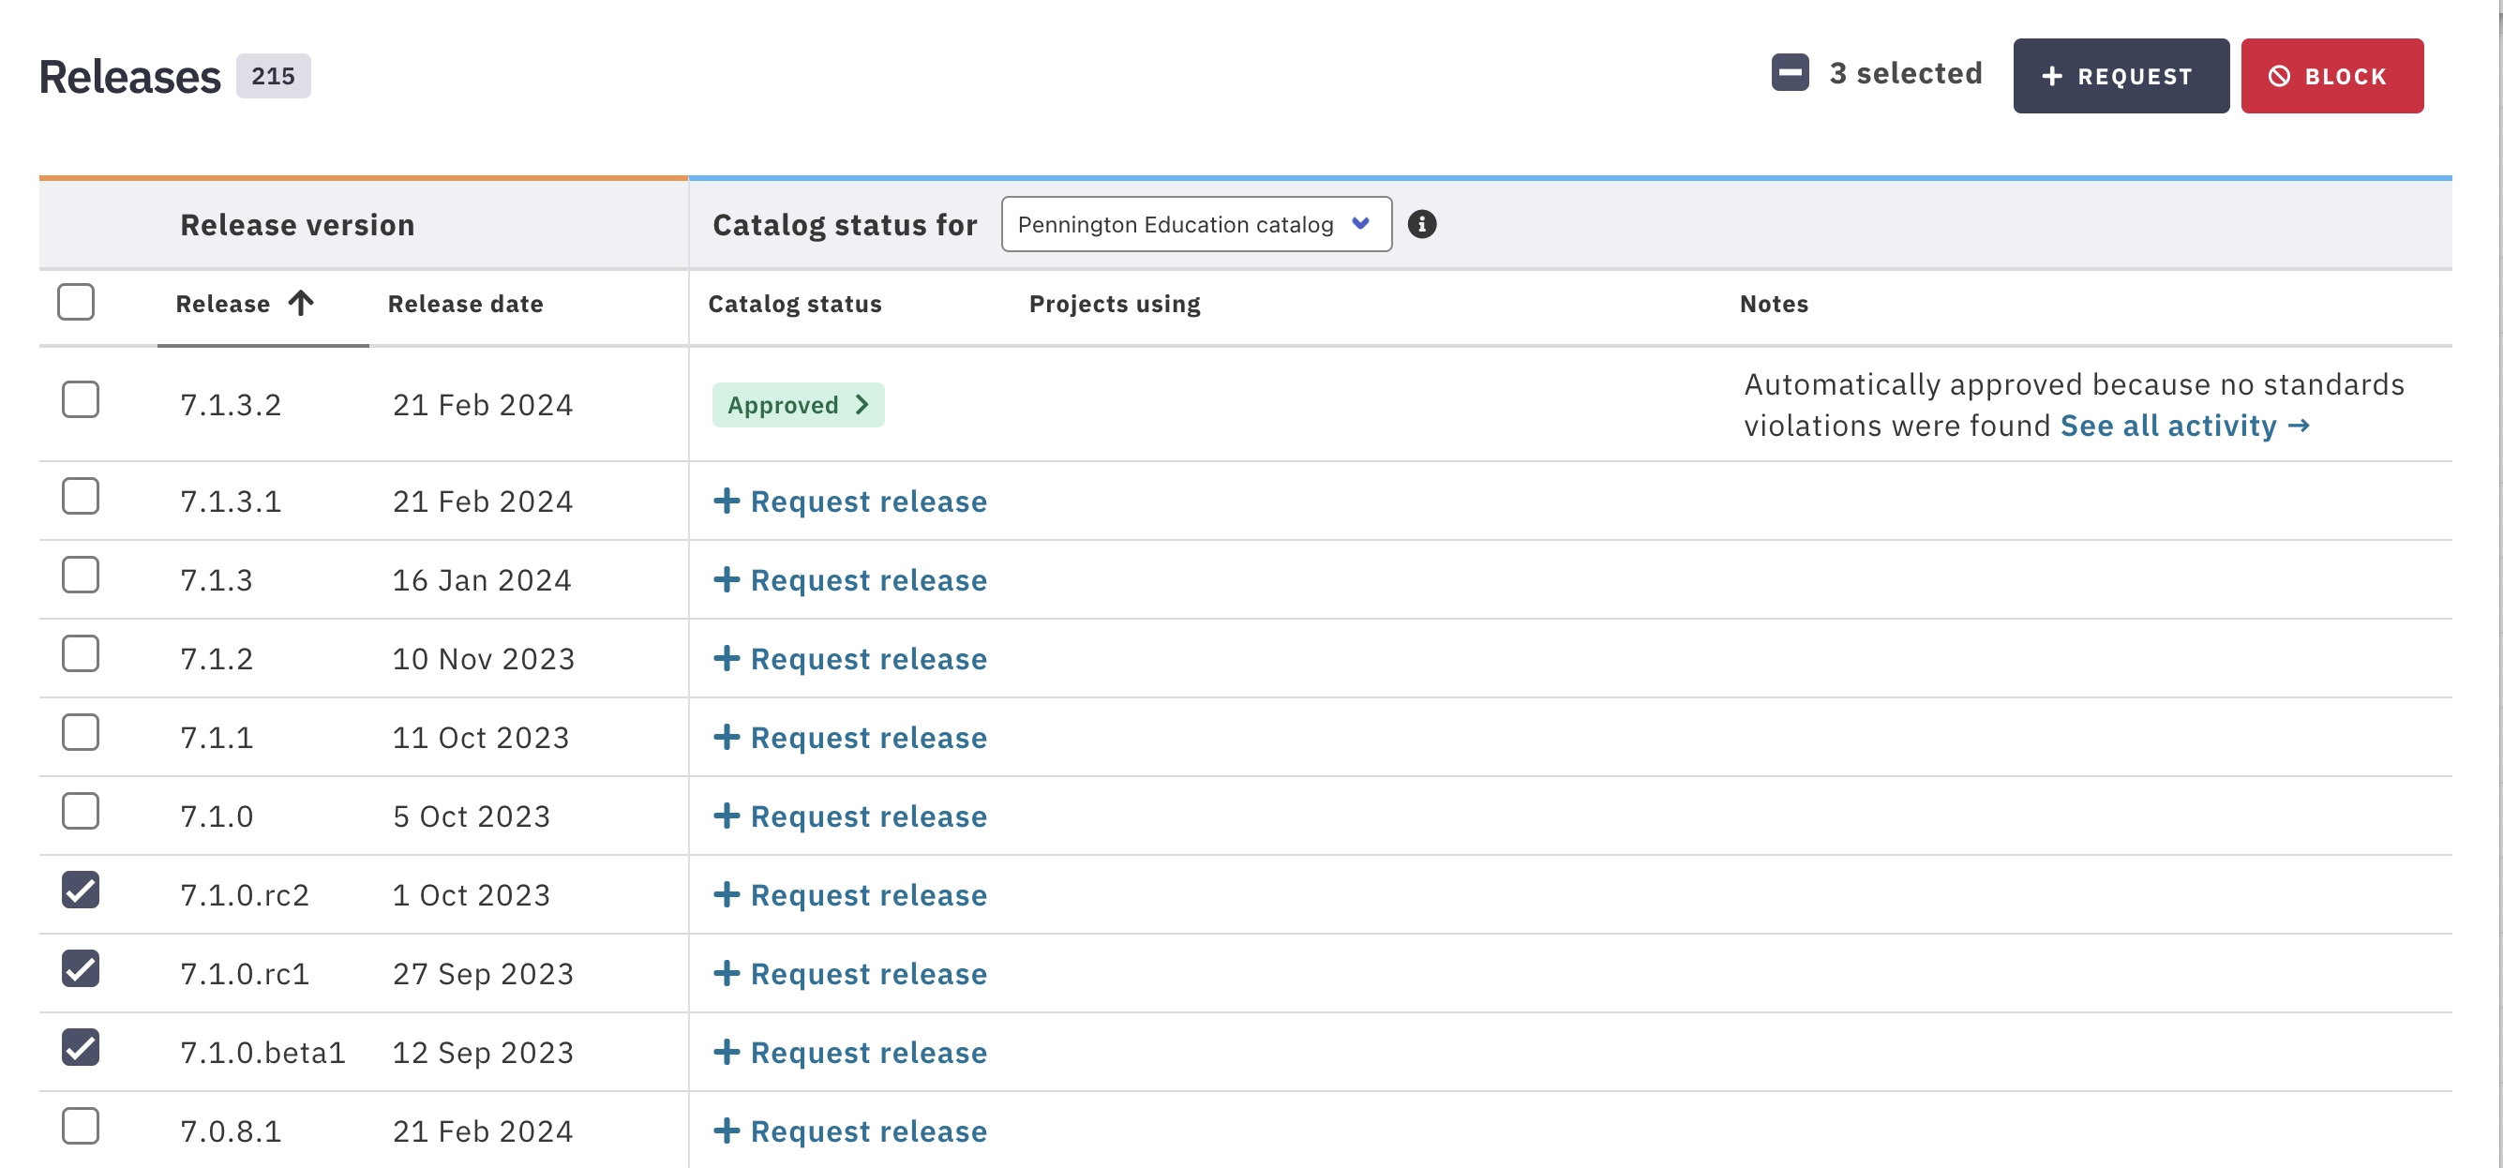This screenshot has height=1168, width=2503.
Task: Sort by the Release column header
Action: (222, 304)
